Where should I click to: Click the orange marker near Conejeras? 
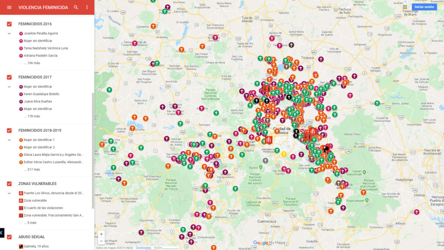coord(153,26)
